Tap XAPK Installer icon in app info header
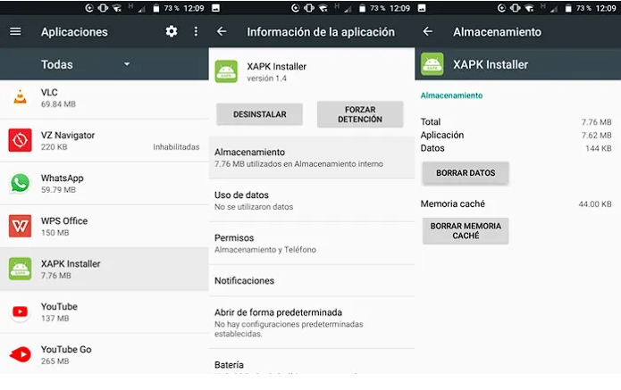Viewport: 621px width, 390px height. (226, 71)
